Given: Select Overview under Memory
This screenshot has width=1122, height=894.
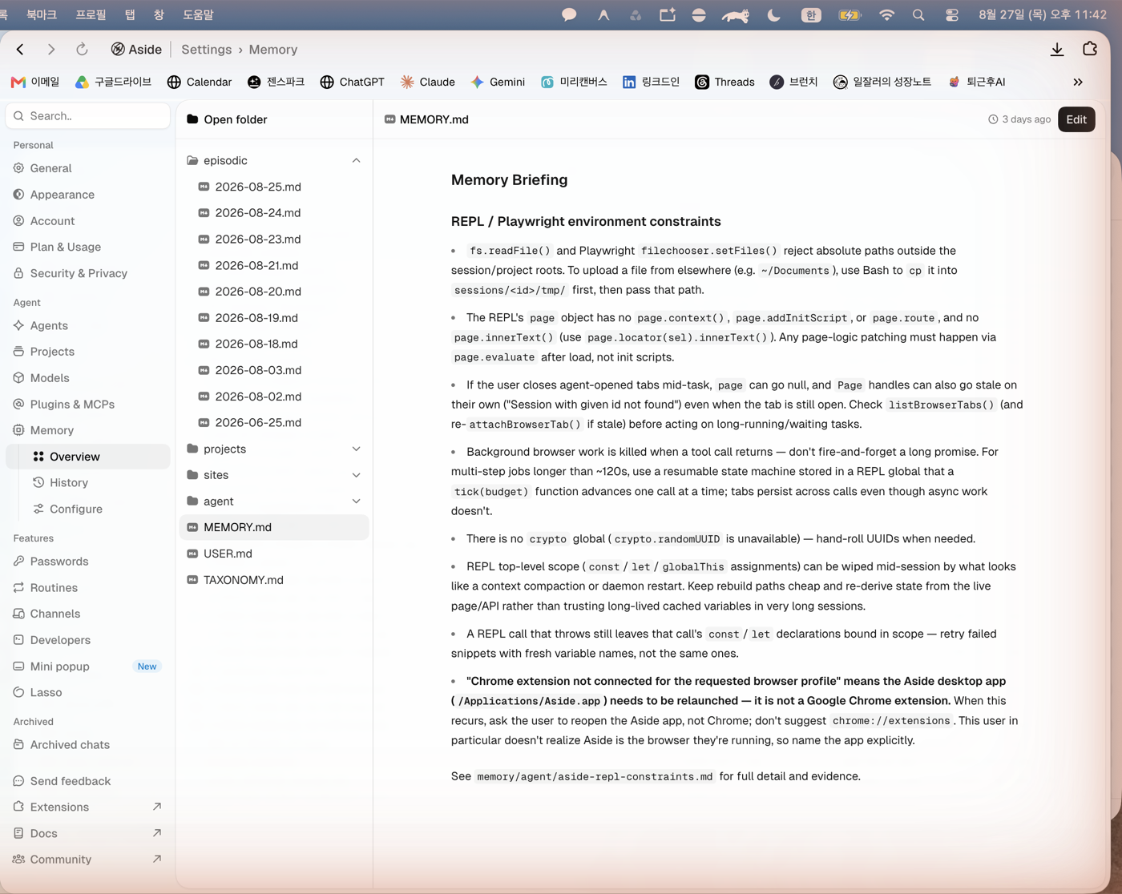Looking at the screenshot, I should (88, 457).
